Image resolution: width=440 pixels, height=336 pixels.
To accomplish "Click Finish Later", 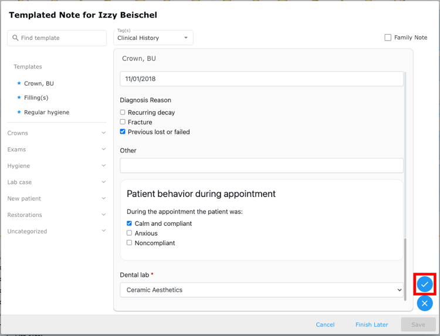I will [371, 324].
